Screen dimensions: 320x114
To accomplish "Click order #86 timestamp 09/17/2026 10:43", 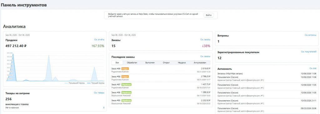I will [204, 96].
